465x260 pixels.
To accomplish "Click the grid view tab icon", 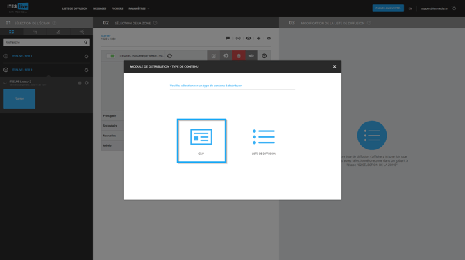I will (12, 32).
